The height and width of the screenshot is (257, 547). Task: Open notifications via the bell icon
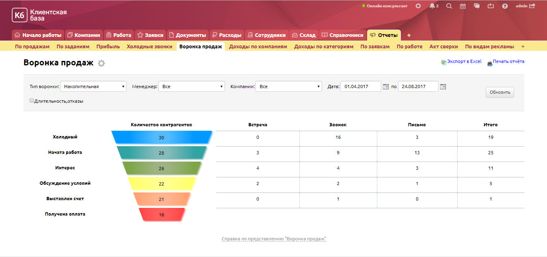(432, 6)
